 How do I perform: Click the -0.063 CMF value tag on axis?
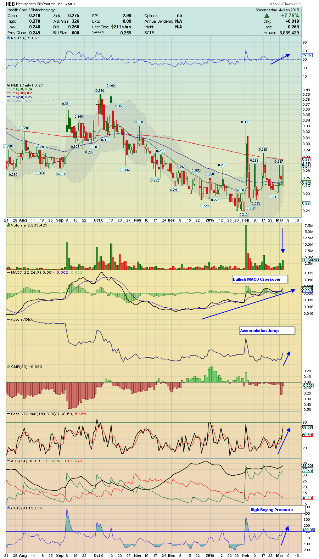point(308,385)
